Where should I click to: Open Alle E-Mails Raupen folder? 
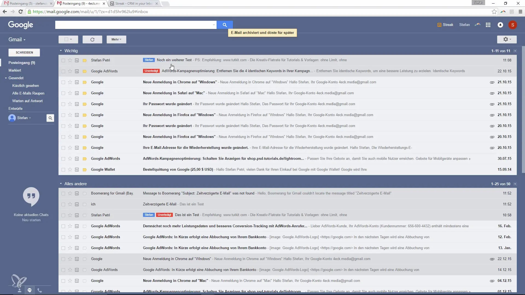28,93
